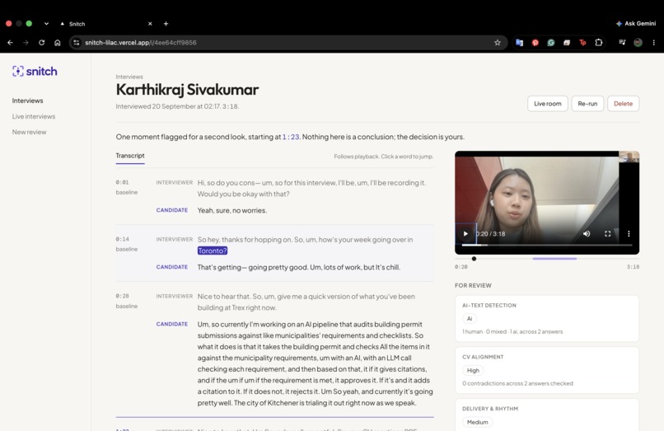The height and width of the screenshot is (431, 664).
Task: Click the Grammarly extension icon
Action: (551, 42)
